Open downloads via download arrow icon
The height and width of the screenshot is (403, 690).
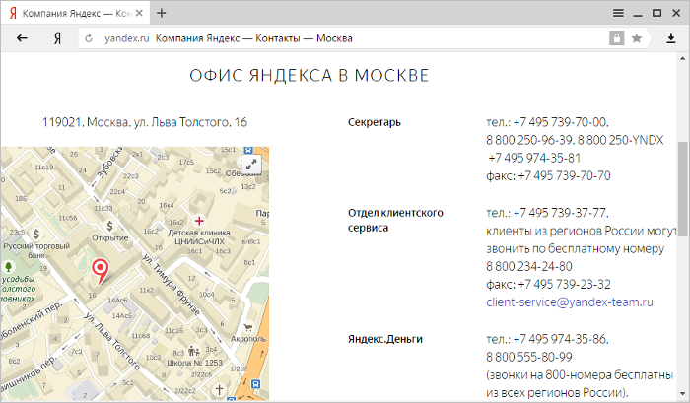click(x=670, y=38)
